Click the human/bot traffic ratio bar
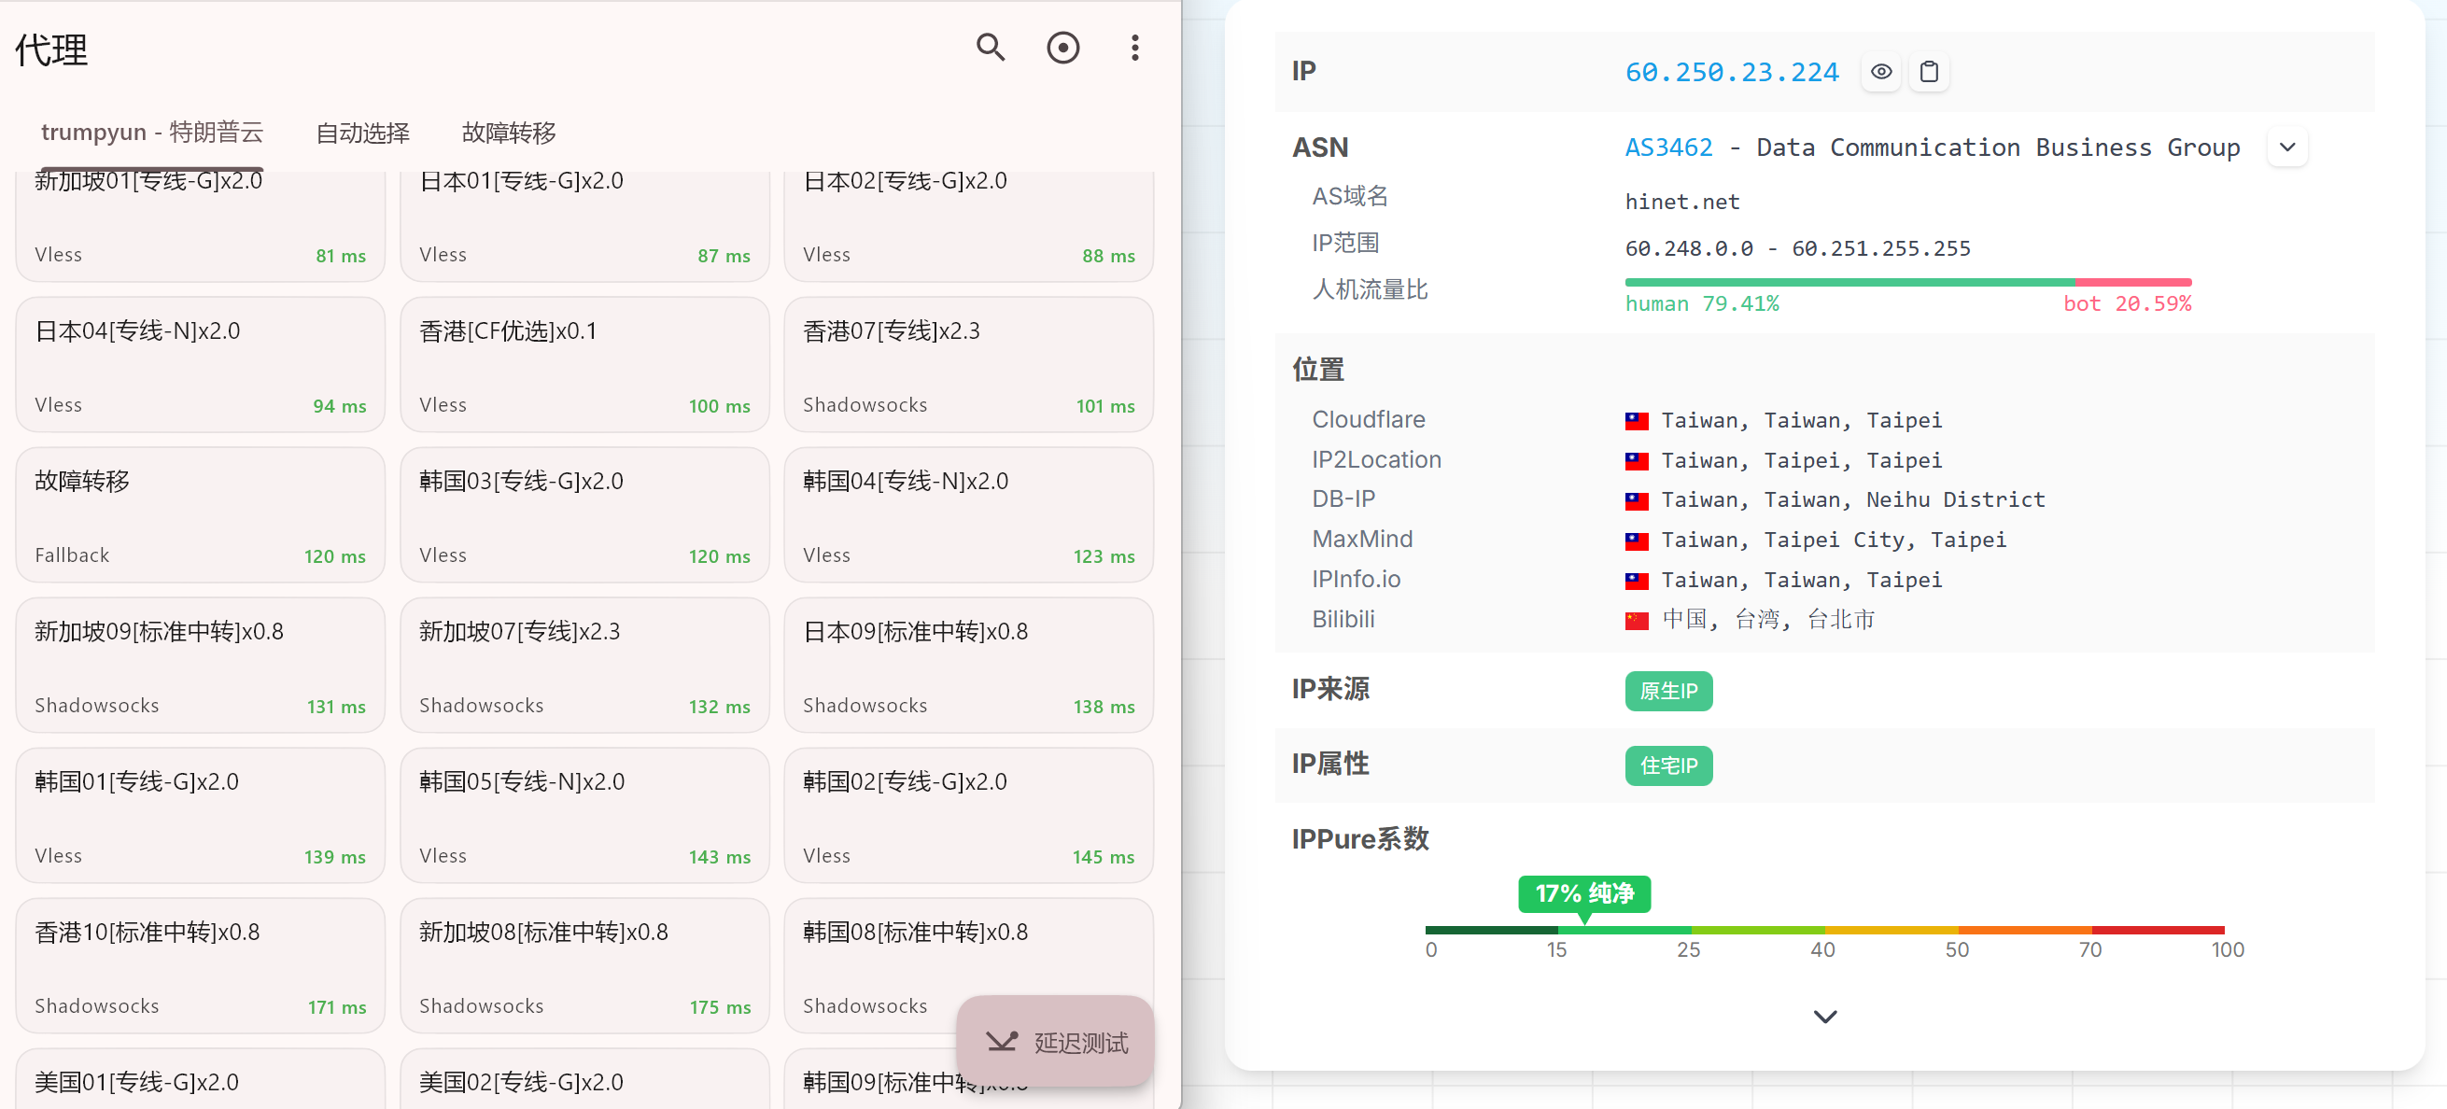This screenshot has height=1109, width=2447. pos(1907,282)
